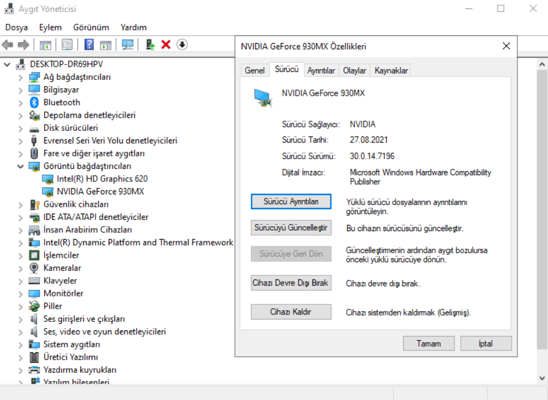The image size is (548, 400).
Task: Expand Ses girişleri ve çıkışları
Action: point(20,319)
